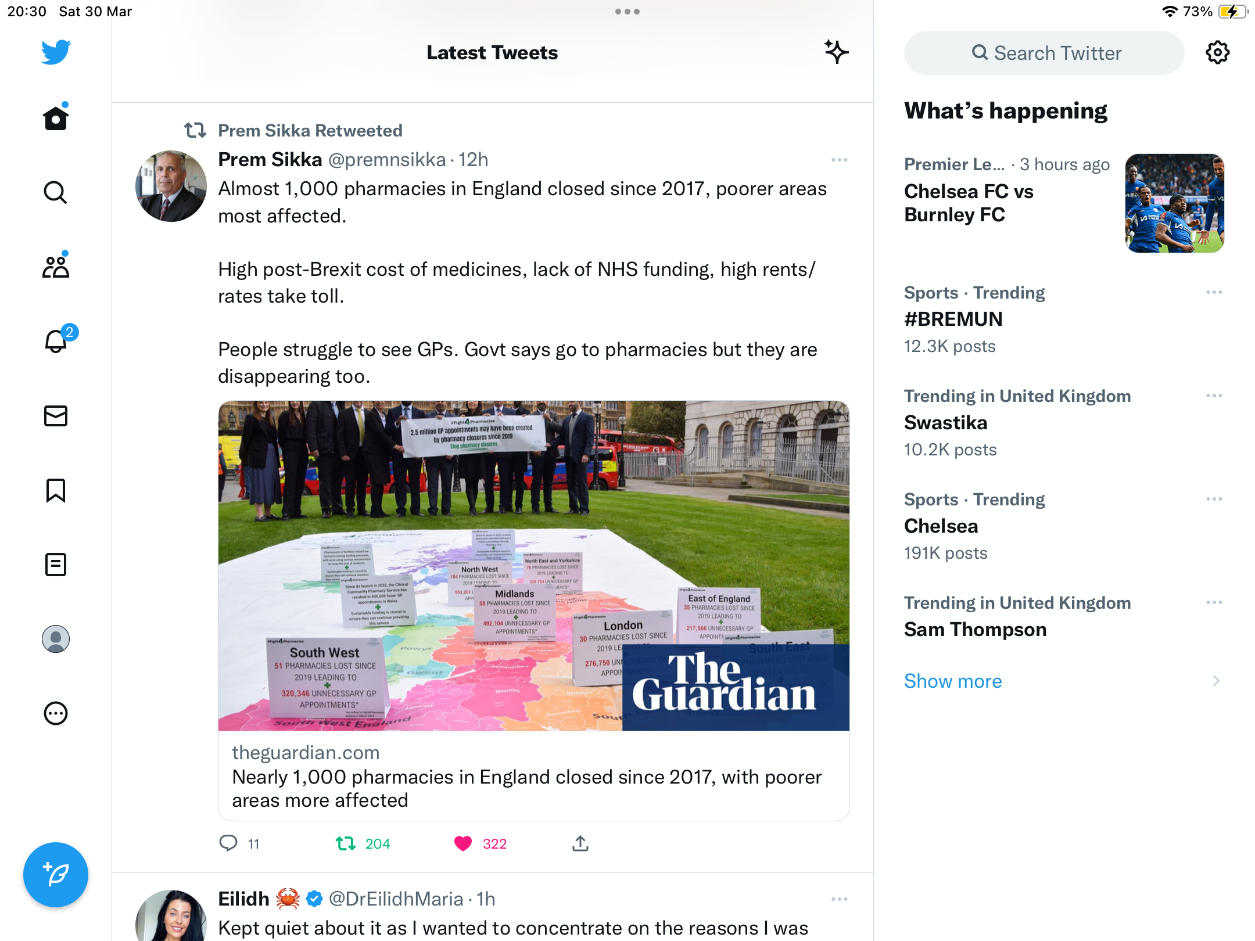
Task: Open the Communities icon in sidebar
Action: (x=56, y=267)
